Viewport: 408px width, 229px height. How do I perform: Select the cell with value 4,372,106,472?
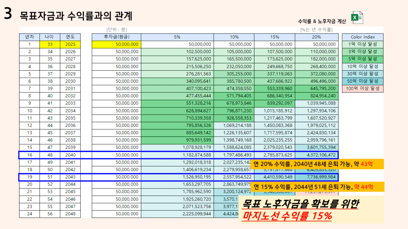pyautogui.click(x=316, y=155)
